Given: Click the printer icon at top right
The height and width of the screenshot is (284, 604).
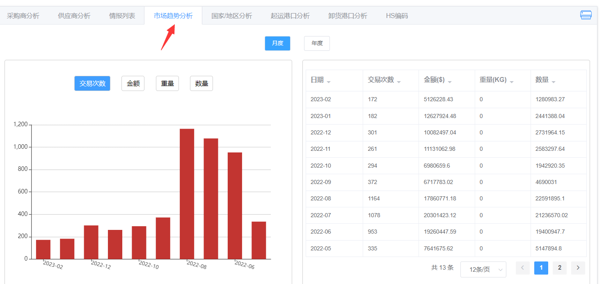Looking at the screenshot, I should (586, 15).
